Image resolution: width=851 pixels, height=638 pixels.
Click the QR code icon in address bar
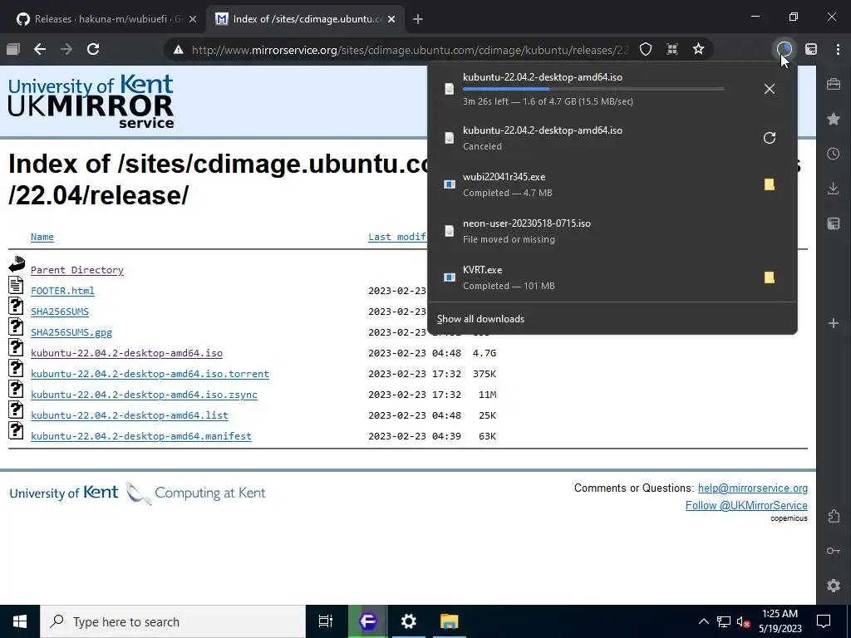671,49
